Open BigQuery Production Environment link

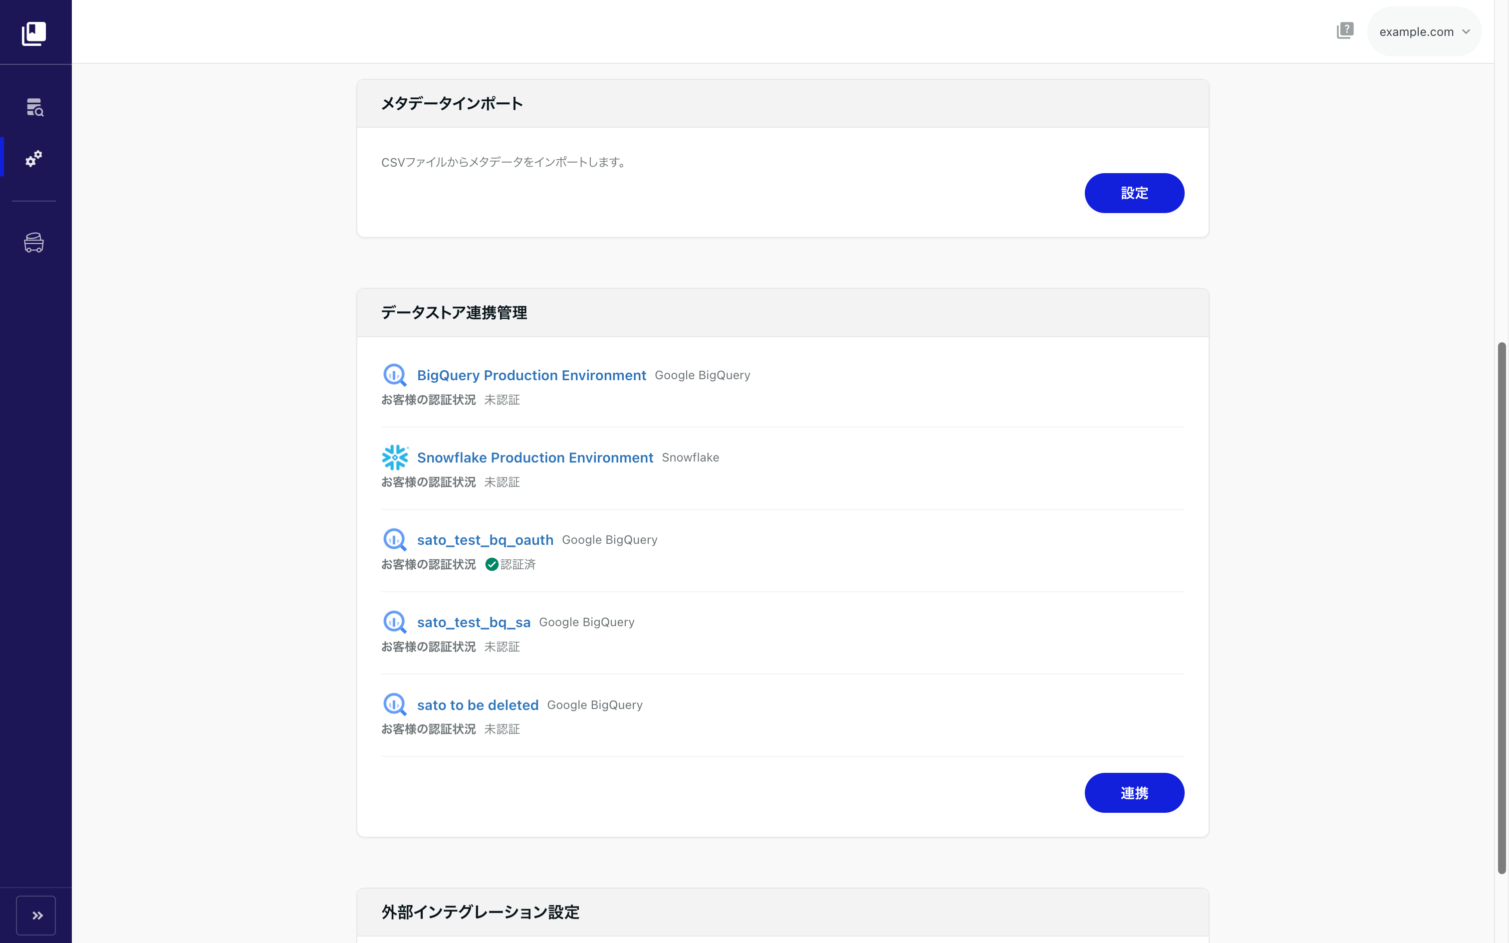531,375
